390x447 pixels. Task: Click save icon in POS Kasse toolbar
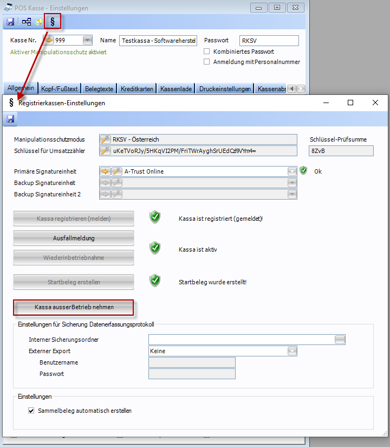coord(10,22)
